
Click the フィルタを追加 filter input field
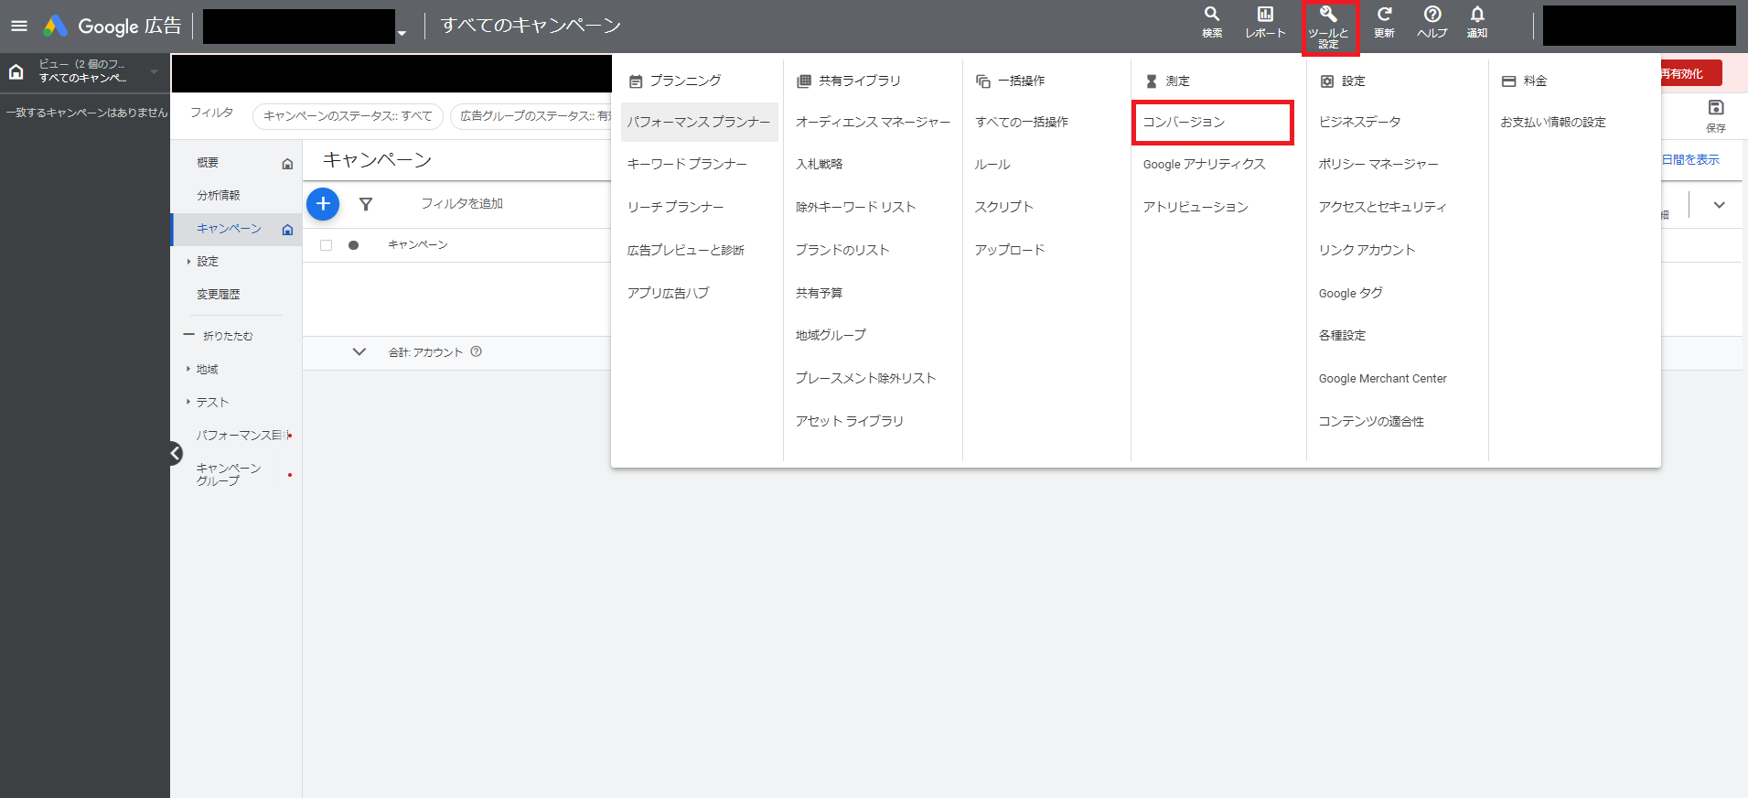click(462, 204)
